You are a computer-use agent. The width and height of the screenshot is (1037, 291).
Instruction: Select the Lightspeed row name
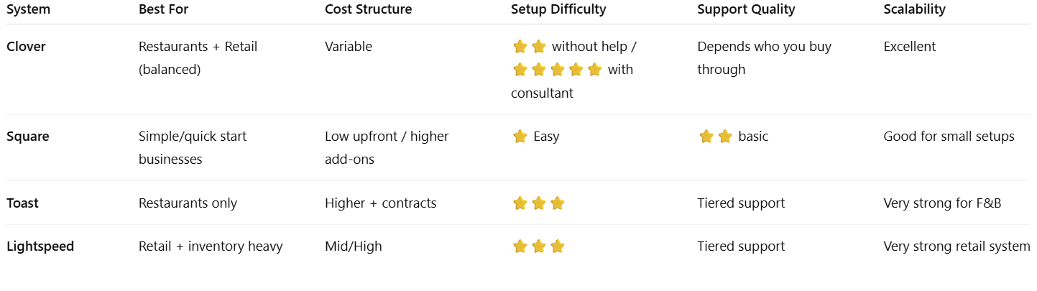[40, 246]
